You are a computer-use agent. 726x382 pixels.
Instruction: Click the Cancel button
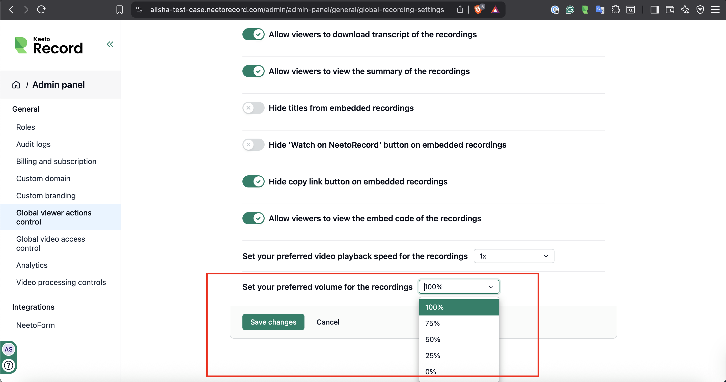(x=328, y=322)
